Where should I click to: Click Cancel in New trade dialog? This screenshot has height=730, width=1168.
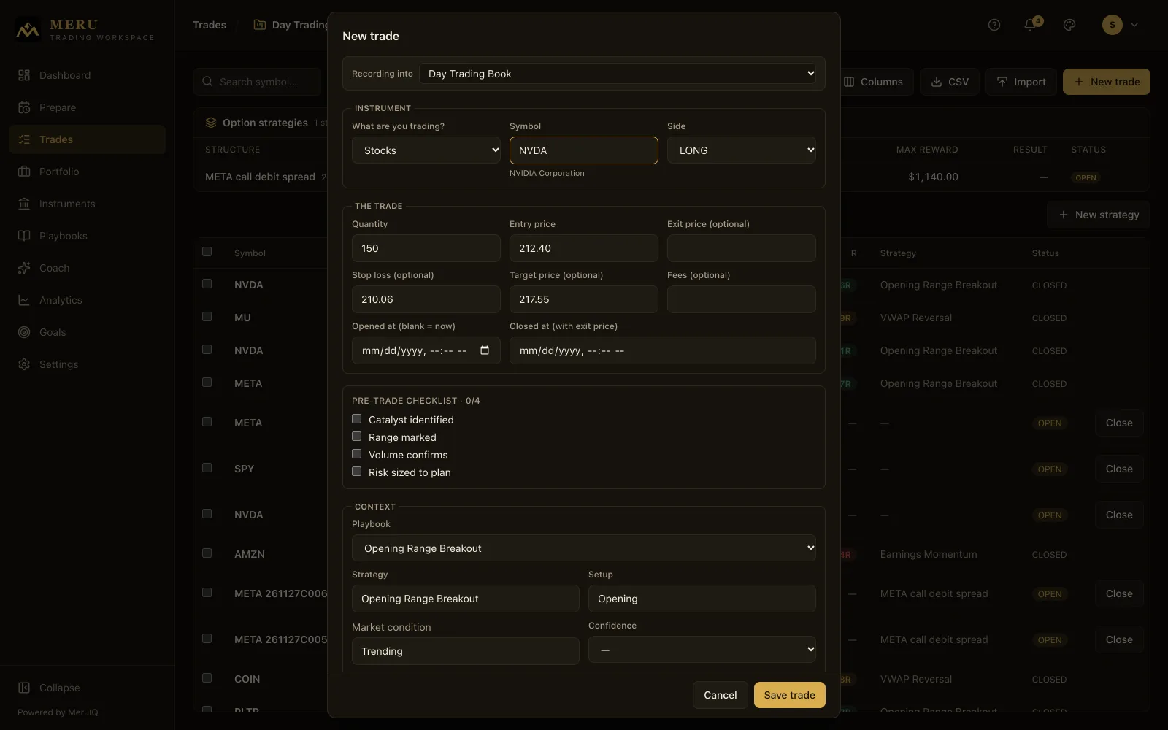pyautogui.click(x=721, y=695)
